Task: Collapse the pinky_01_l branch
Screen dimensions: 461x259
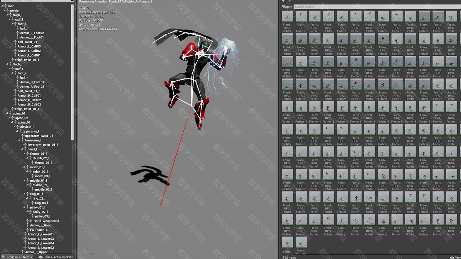Action: pos(25,208)
